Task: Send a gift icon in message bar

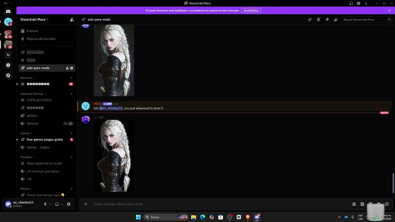Action: coord(354,204)
